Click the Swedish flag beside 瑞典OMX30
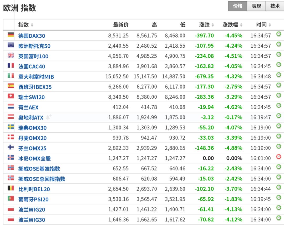The width and height of the screenshot is (284, 225). pyautogui.click(x=11, y=127)
